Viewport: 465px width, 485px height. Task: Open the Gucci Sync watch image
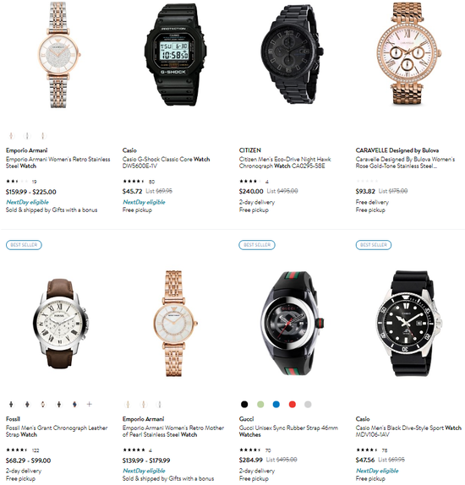click(292, 324)
